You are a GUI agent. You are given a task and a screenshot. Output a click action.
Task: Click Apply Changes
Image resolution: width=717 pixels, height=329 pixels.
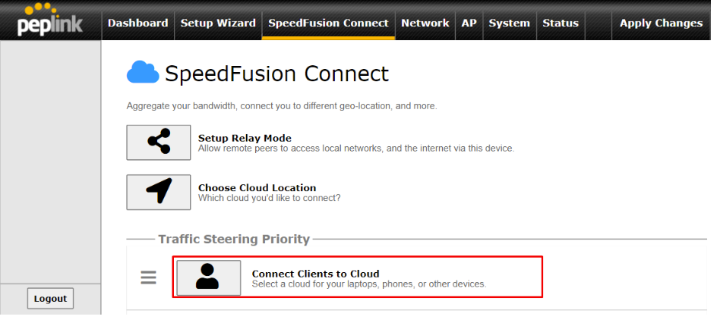(x=662, y=23)
